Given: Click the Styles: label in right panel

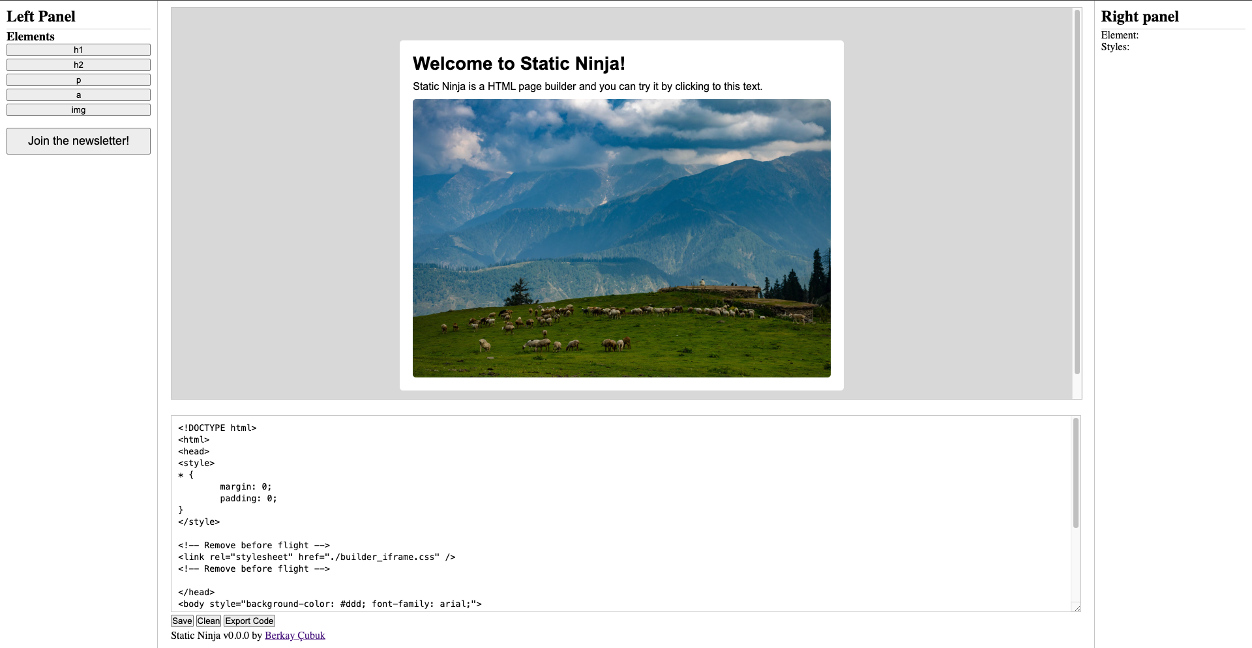Looking at the screenshot, I should pos(1115,47).
